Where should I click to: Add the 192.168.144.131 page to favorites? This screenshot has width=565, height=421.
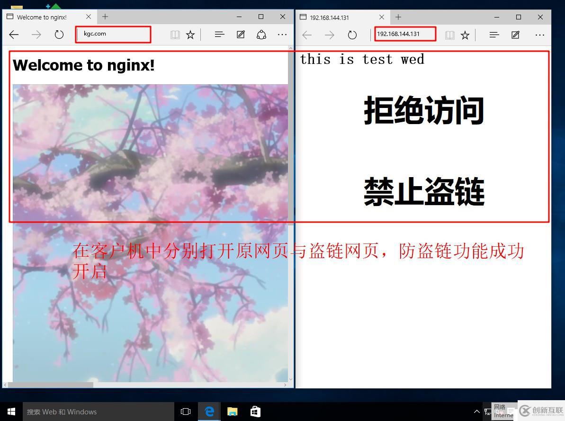[465, 34]
